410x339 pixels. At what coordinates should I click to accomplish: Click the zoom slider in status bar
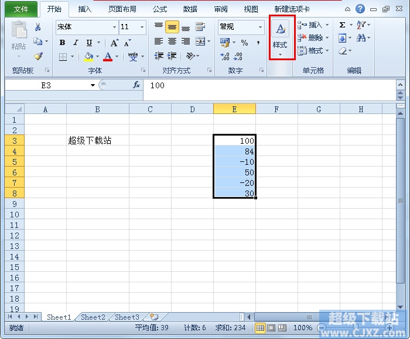356,327
